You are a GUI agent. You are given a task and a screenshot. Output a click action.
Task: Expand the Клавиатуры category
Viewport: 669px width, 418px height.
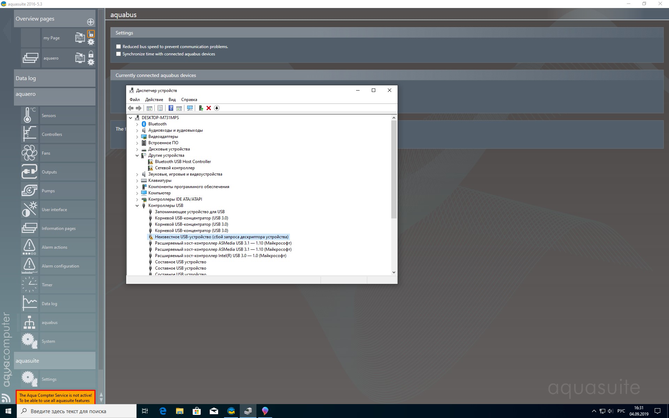137,180
